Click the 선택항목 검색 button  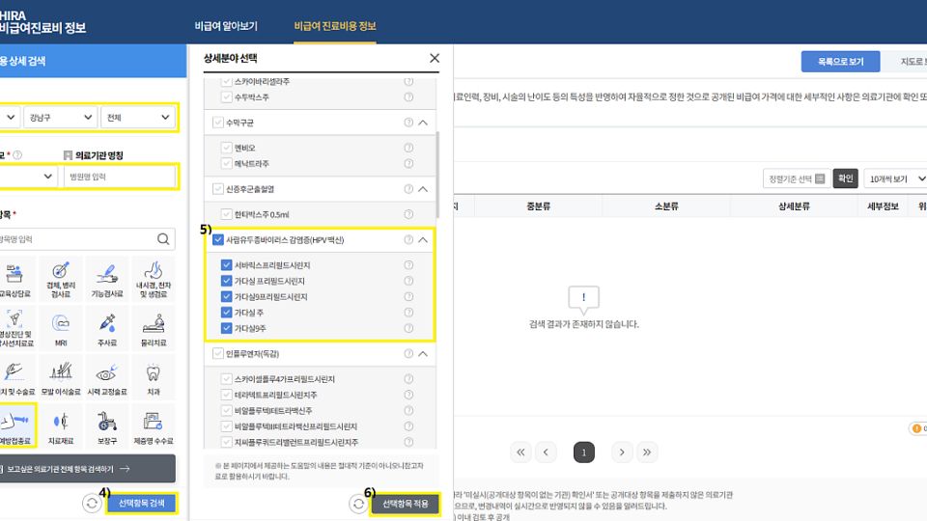tap(142, 504)
